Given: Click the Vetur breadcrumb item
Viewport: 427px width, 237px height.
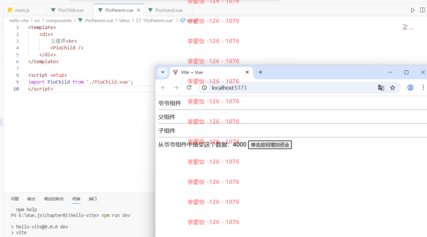Looking at the screenshot, I should click(125, 20).
